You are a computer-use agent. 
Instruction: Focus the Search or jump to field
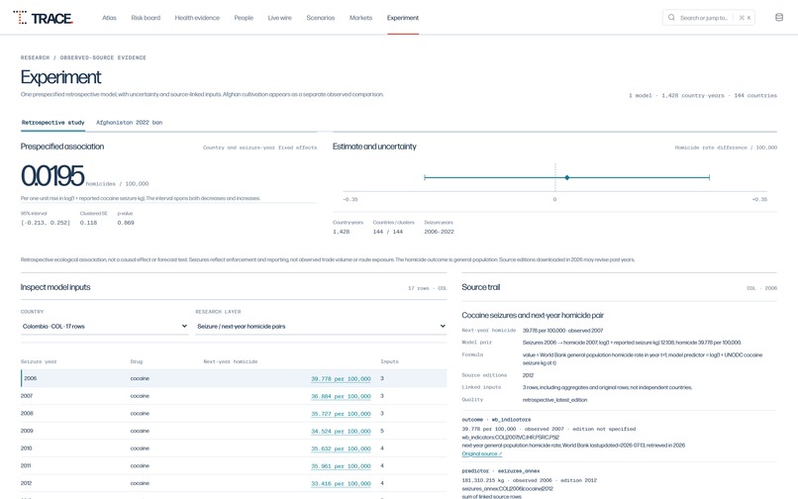[x=709, y=17]
